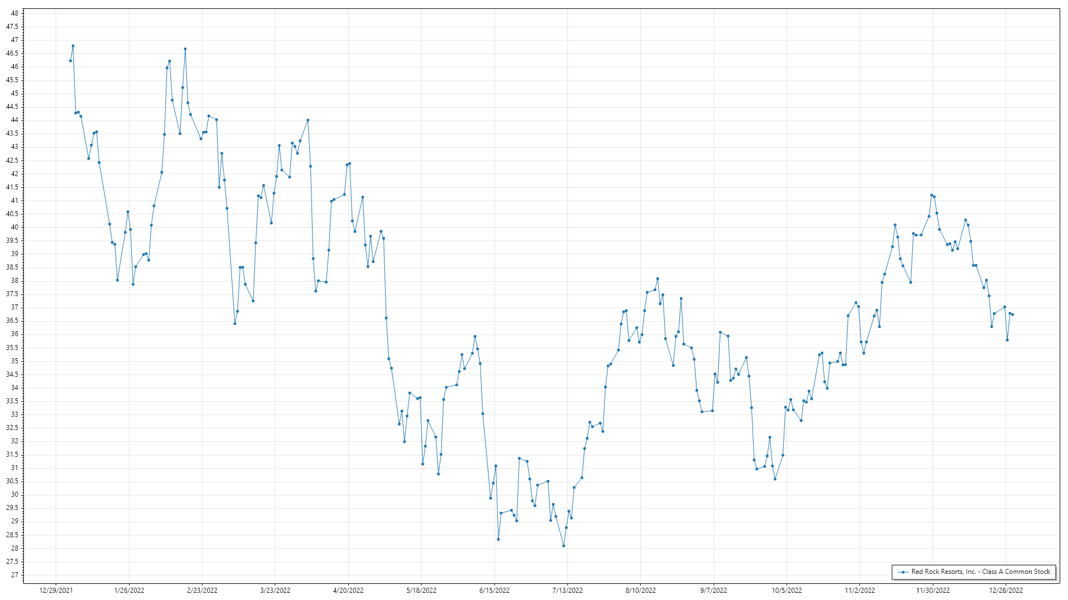The width and height of the screenshot is (1068, 600).
Task: Select the lowest data point near 28.1
Action: [x=563, y=546]
